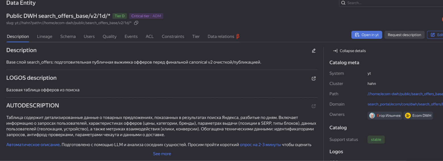Open the ACL tab
The height and width of the screenshot is (161, 443).
click(x=150, y=37)
